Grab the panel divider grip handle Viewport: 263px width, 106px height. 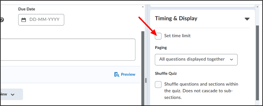coord(146,80)
